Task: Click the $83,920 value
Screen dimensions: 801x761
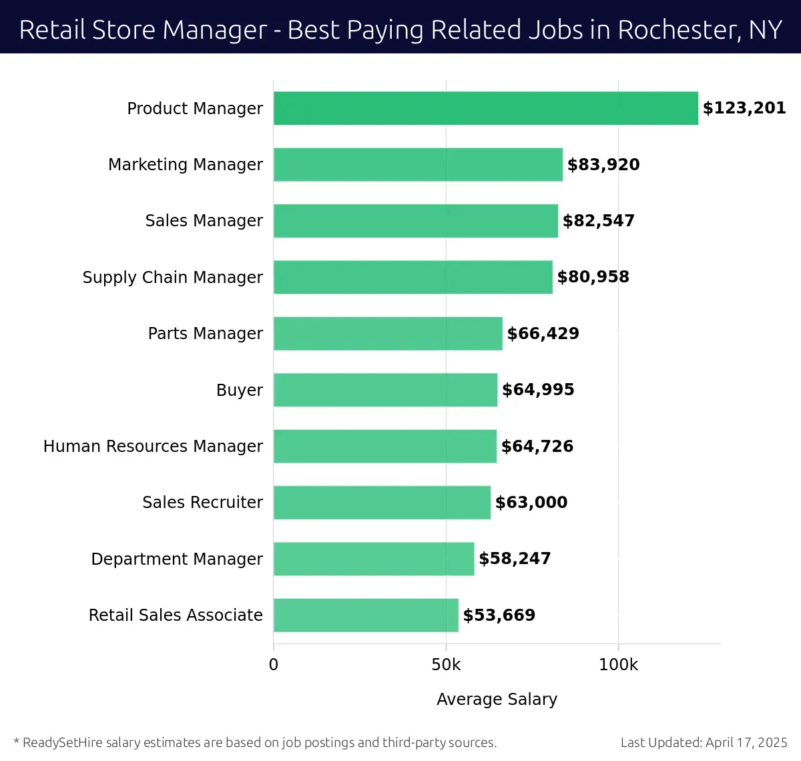Action: (x=603, y=165)
